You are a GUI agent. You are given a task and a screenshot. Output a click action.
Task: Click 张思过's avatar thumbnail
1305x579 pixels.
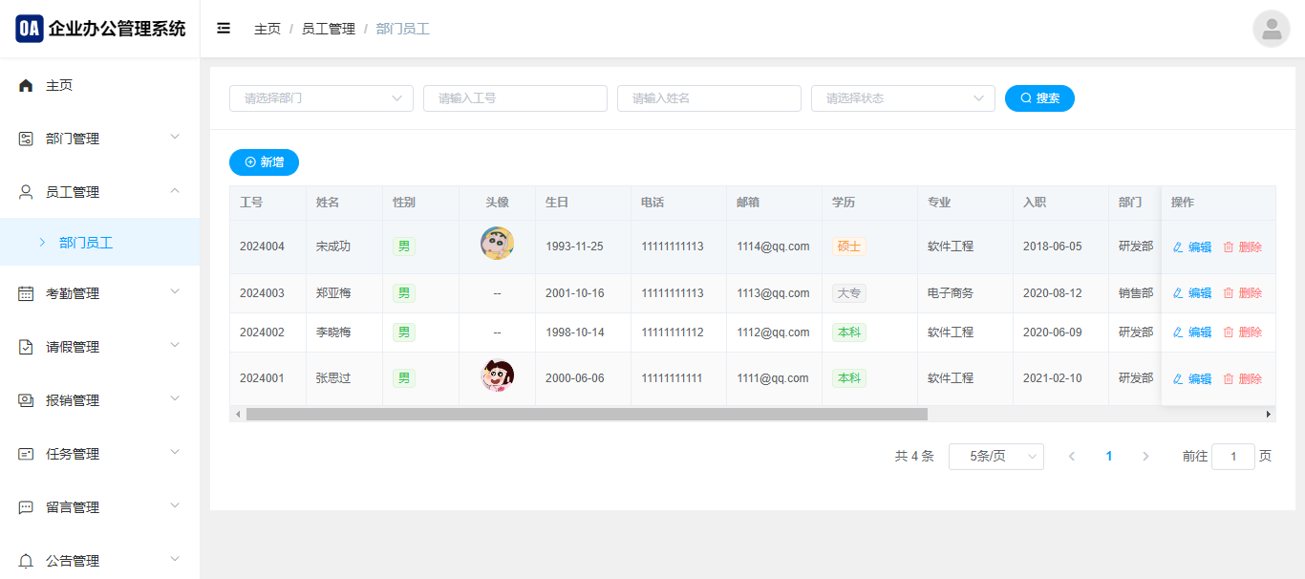(497, 377)
